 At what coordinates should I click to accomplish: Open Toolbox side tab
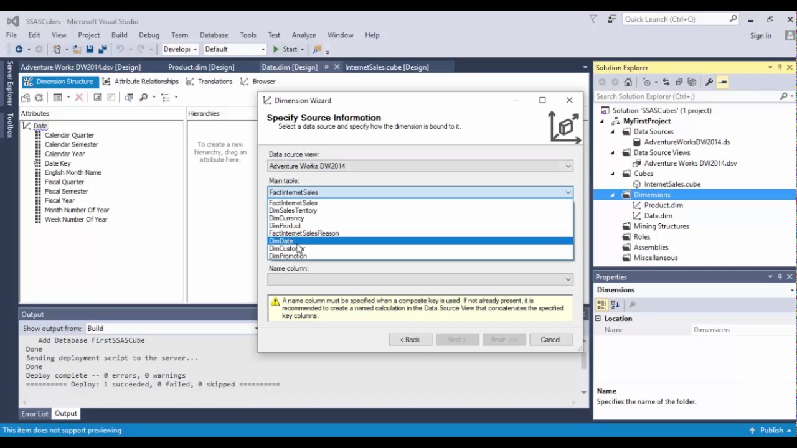pos(9,125)
